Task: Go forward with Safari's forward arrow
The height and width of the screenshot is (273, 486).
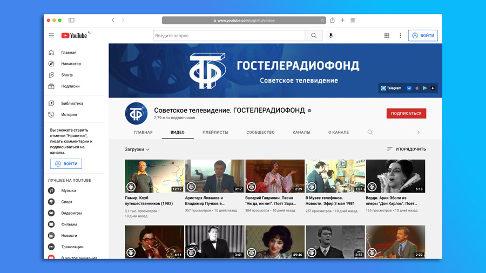Action: [x=123, y=20]
